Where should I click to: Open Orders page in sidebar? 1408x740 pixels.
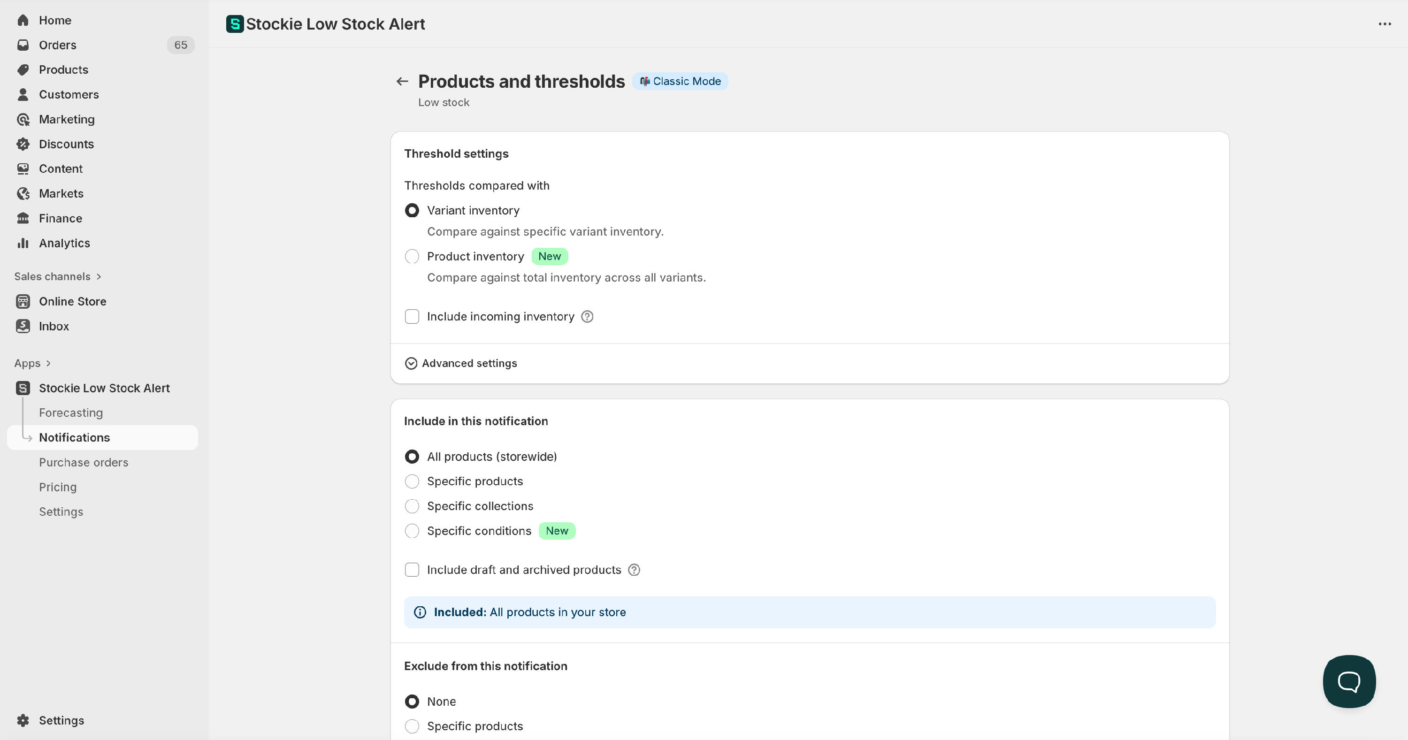(57, 45)
